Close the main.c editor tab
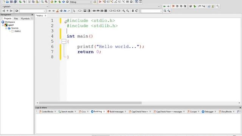This screenshot has width=242, height=136. coord(45,15)
